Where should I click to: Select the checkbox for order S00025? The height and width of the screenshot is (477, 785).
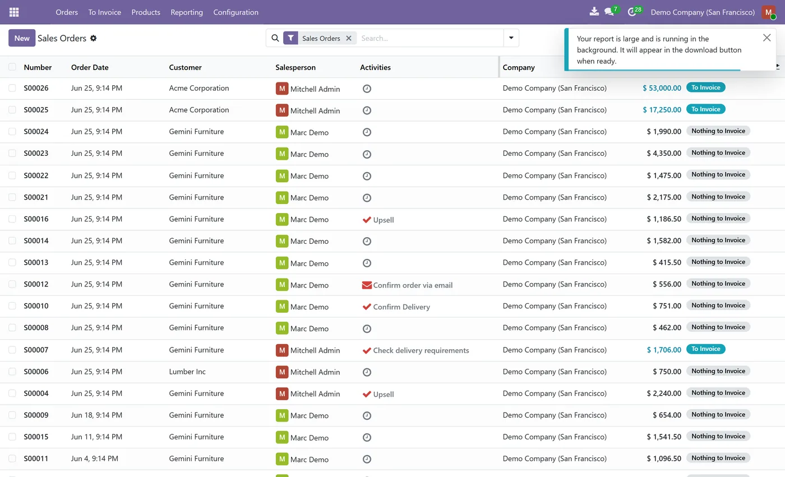[12, 110]
